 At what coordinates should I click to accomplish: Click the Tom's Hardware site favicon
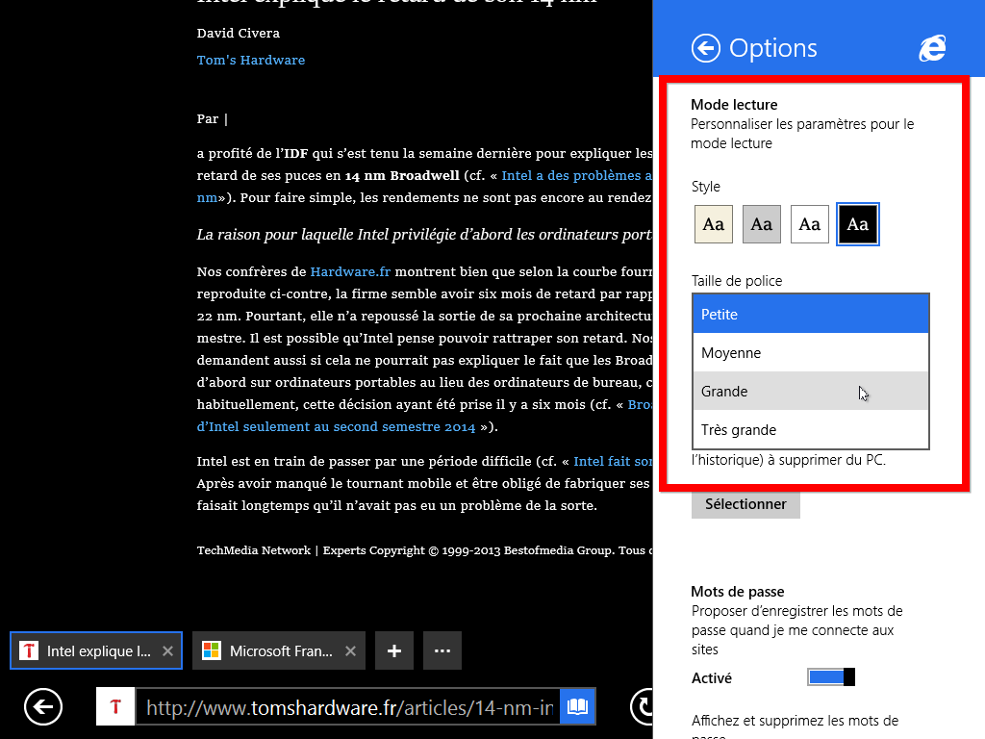click(x=115, y=707)
